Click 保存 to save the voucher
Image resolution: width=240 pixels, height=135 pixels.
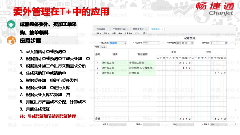click(120, 33)
